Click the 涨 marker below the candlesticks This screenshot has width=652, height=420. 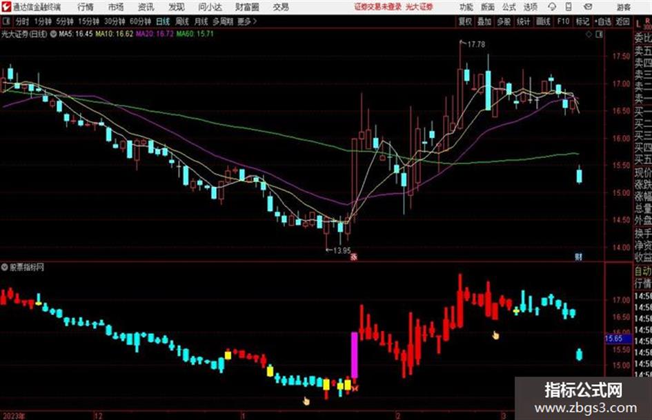[354, 257]
